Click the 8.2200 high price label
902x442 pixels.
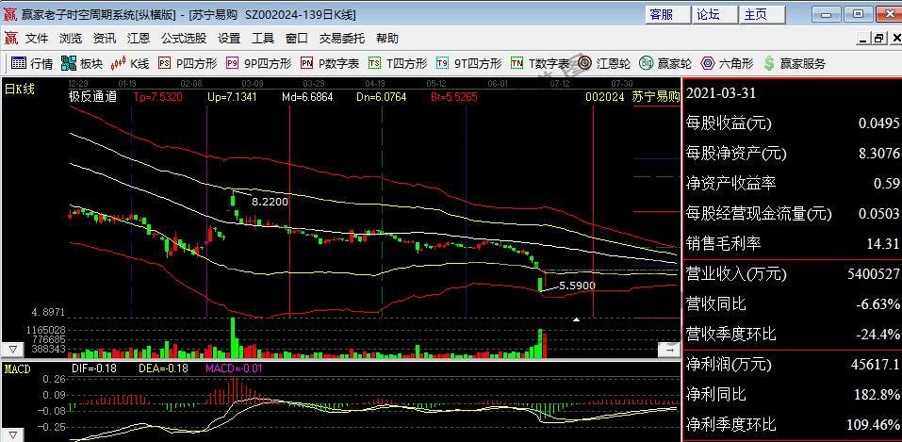point(270,202)
